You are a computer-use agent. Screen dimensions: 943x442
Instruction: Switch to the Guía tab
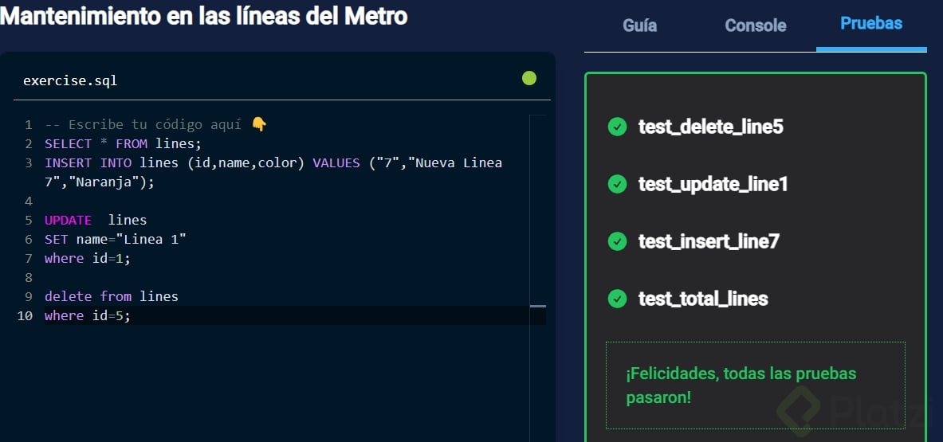[x=639, y=25]
